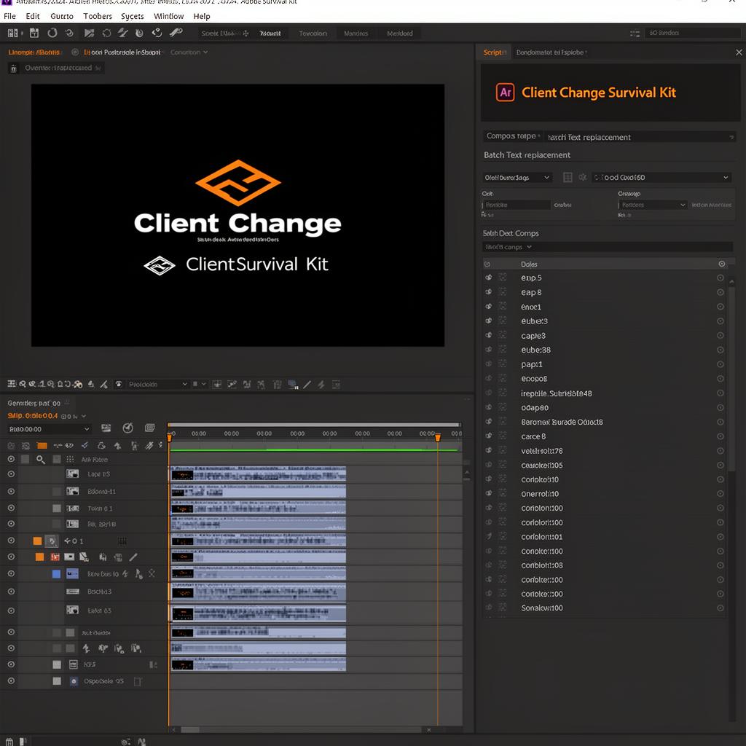Click the round target icon before 'Li ooi Postorsale' tab
This screenshot has width=746, height=746.
pos(75,52)
